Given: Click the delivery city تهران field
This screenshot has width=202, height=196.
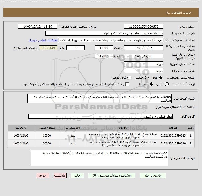Looking at the screenshot, I should pyautogui.click(x=144, y=71).
